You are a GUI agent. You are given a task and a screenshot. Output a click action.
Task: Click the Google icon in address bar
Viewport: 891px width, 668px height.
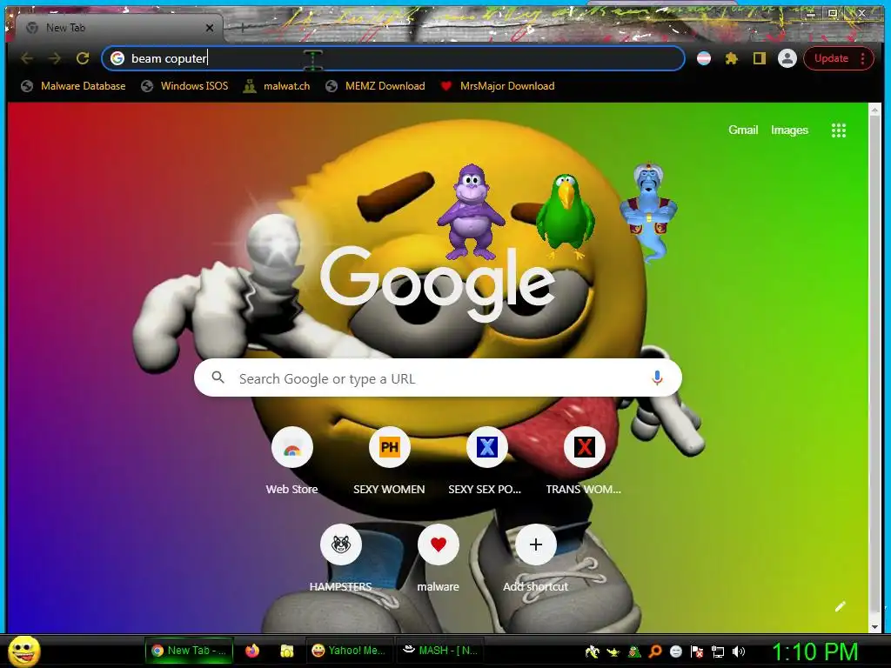click(117, 58)
